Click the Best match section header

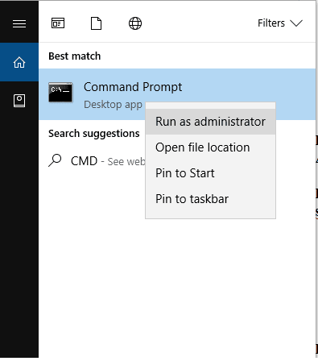(x=75, y=56)
